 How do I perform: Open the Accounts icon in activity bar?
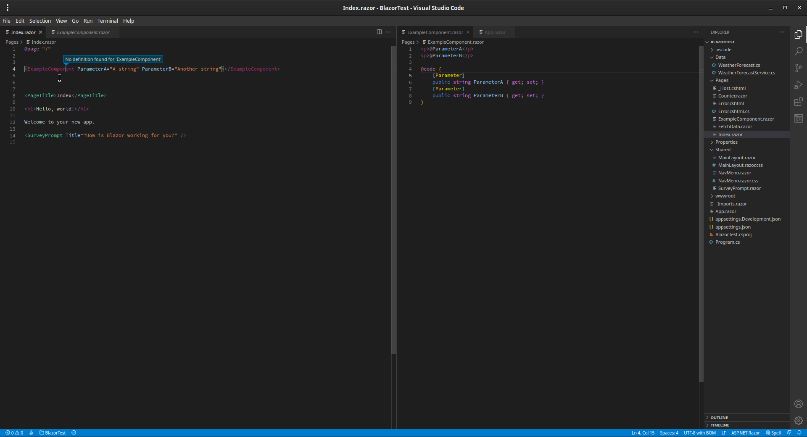(x=799, y=403)
